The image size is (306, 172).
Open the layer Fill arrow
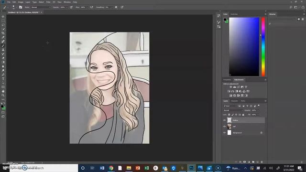pos(258,115)
